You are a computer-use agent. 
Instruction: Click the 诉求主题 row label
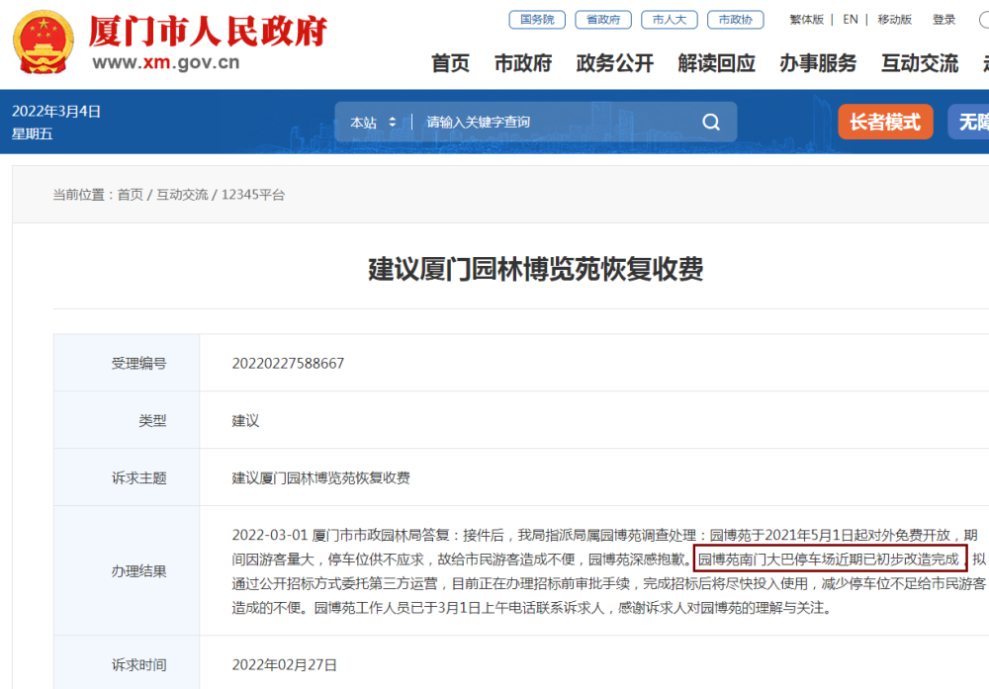138,477
